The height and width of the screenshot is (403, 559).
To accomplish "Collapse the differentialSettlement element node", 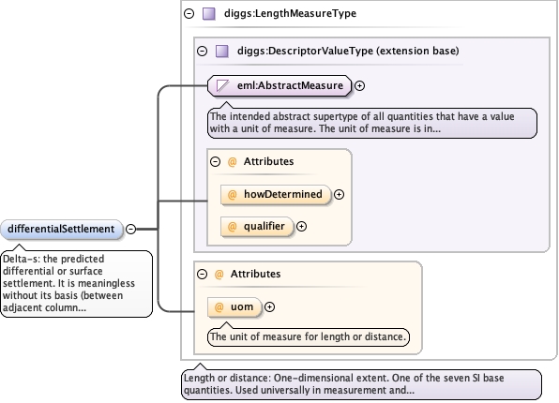I will [x=130, y=229].
